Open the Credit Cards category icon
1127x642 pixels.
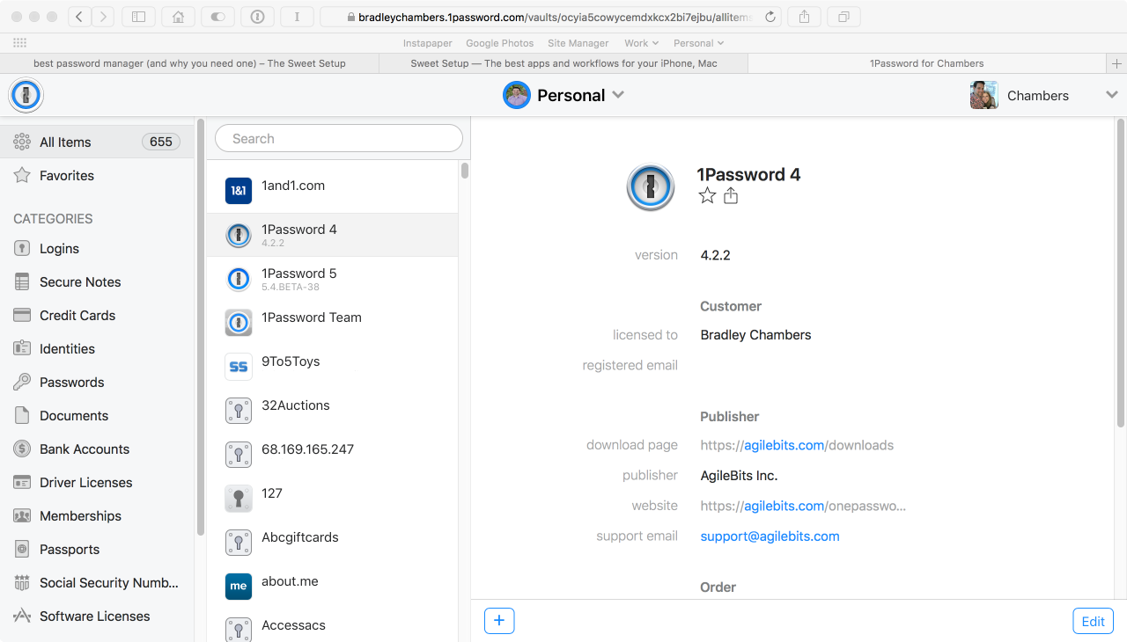tap(22, 315)
